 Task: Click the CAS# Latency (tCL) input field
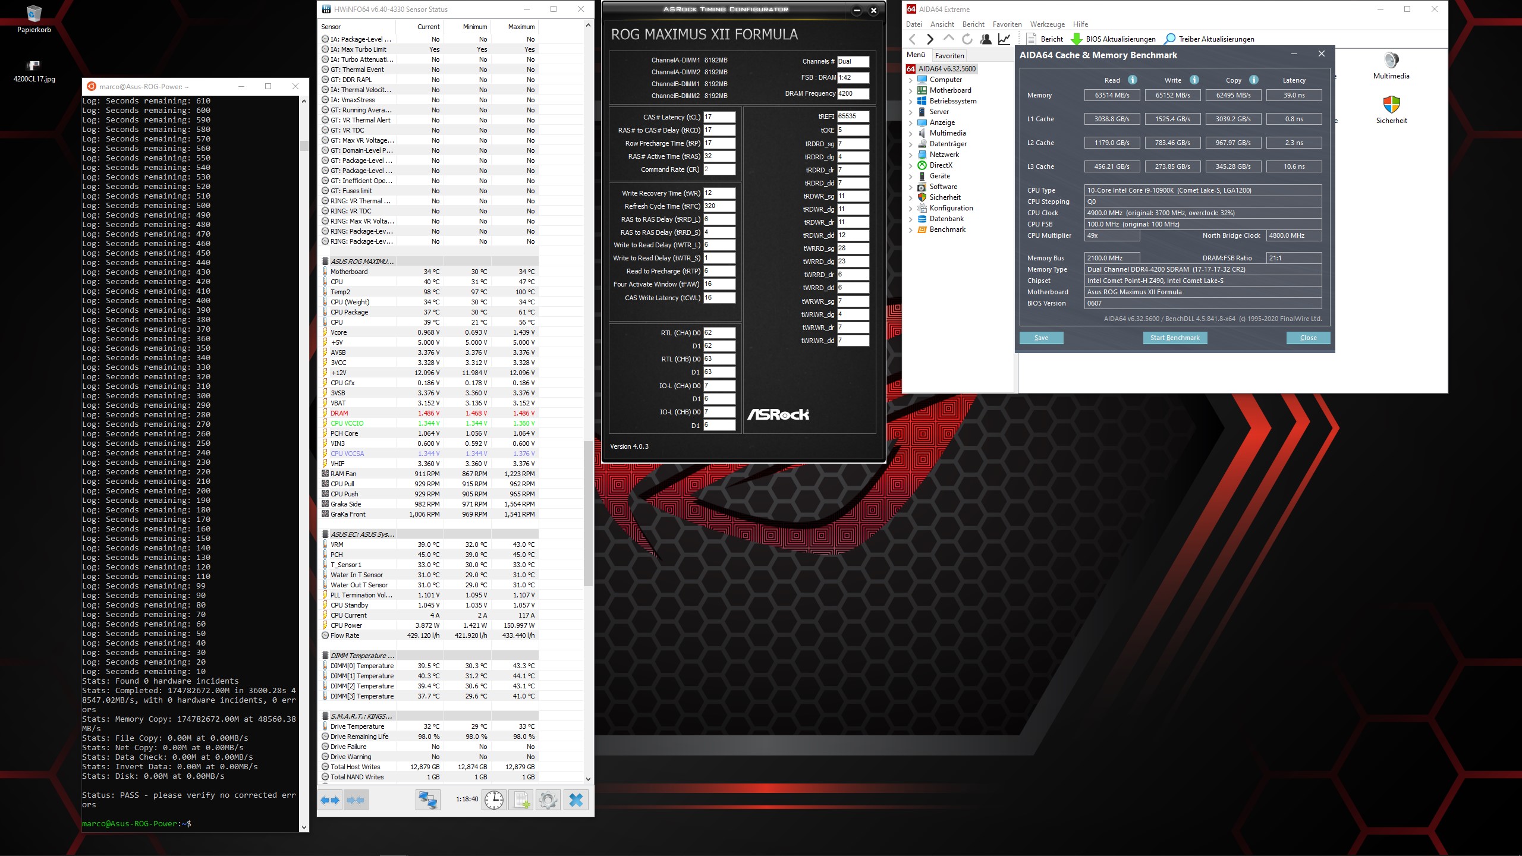pyautogui.click(x=718, y=117)
